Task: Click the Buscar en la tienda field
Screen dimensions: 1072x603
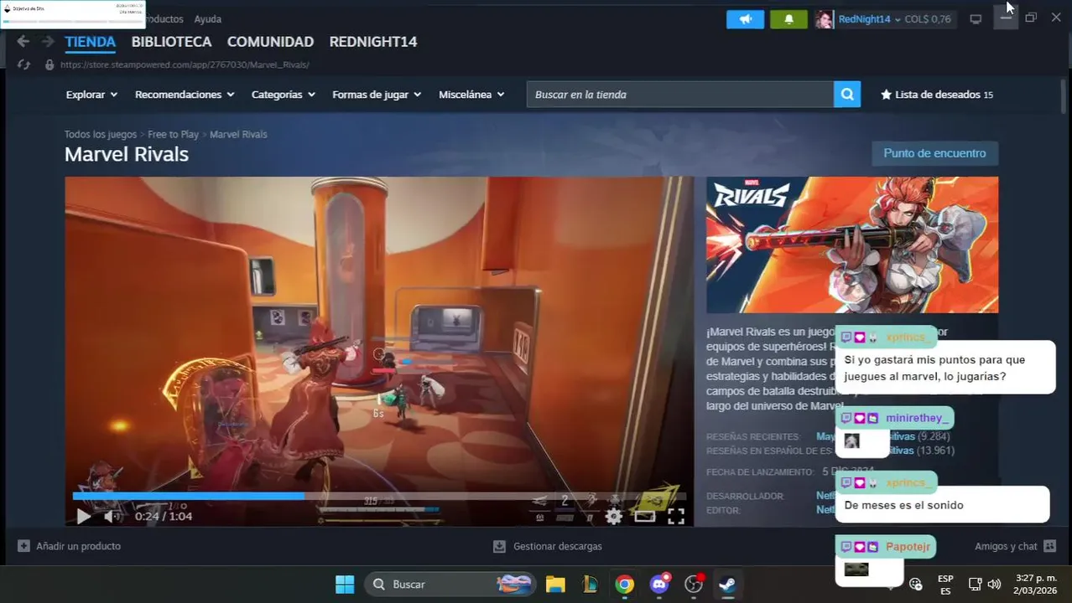Action: [x=680, y=95]
